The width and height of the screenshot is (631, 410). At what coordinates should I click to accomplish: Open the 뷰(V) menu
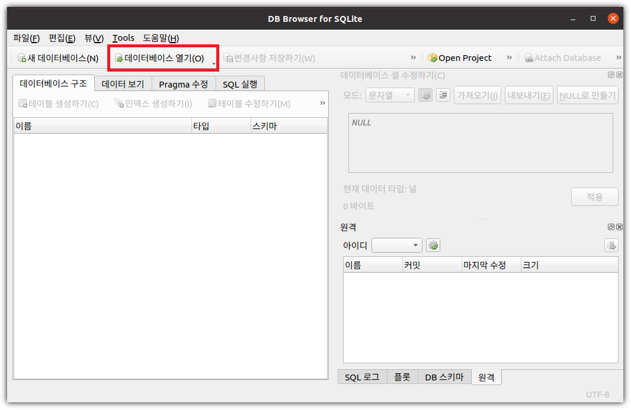click(x=94, y=38)
